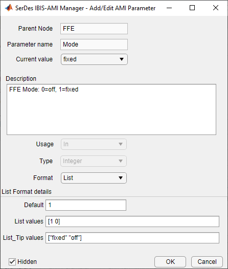Click into the Parent Node field
228x269 pixels.
pyautogui.click(x=94, y=29)
